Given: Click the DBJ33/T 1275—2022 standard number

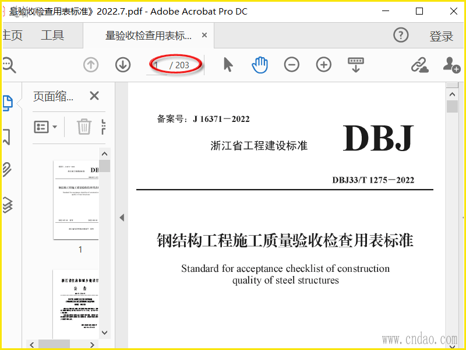Looking at the screenshot, I should coord(373,180).
